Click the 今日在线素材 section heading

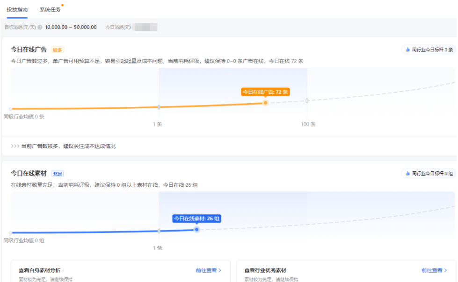[x=29, y=174]
